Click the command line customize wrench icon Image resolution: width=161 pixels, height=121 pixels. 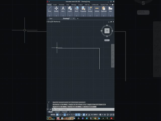50,109
